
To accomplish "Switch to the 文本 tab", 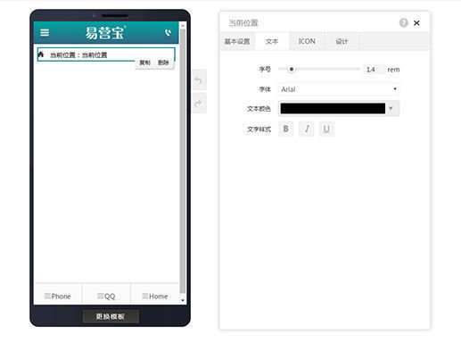I will click(x=272, y=41).
